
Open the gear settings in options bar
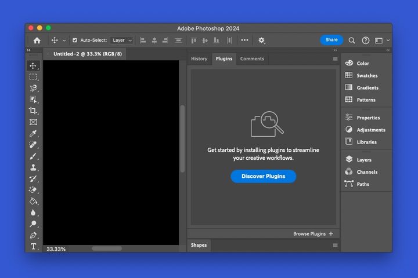point(261,41)
